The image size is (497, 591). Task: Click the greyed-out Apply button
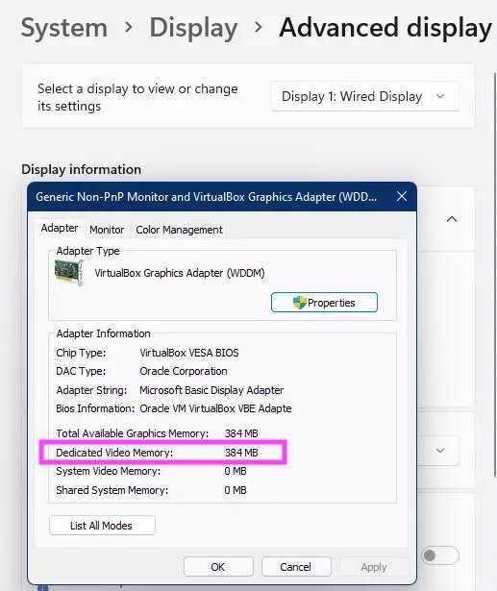373,567
